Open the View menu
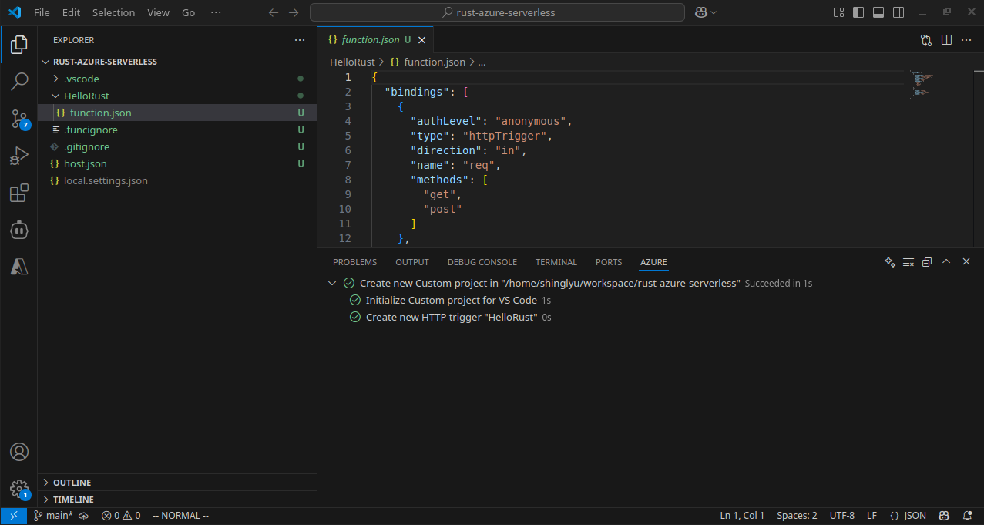Image resolution: width=984 pixels, height=525 pixels. coord(158,12)
